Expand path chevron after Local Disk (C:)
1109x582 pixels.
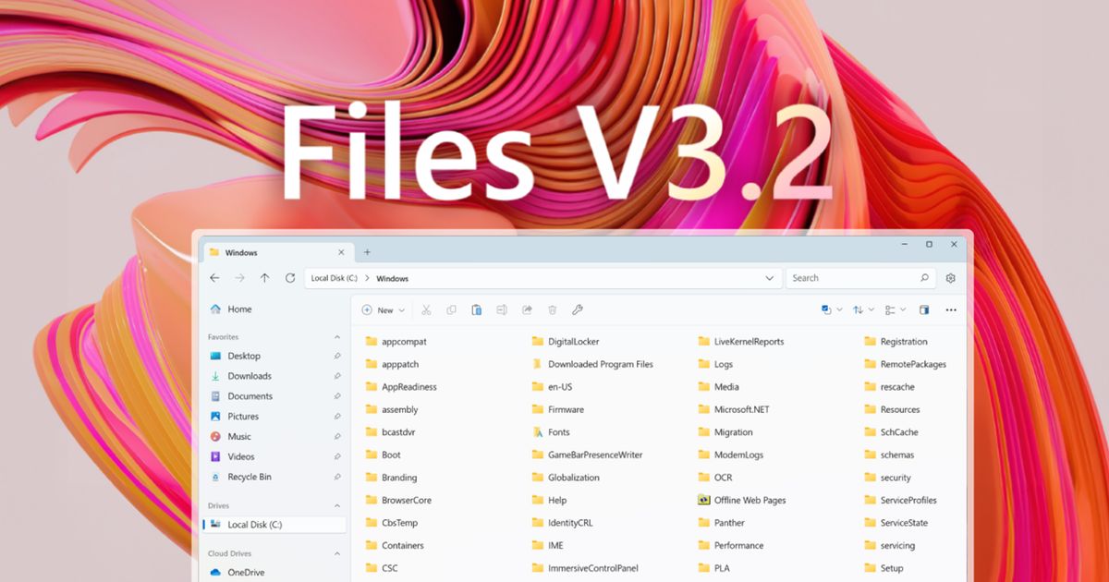click(367, 278)
